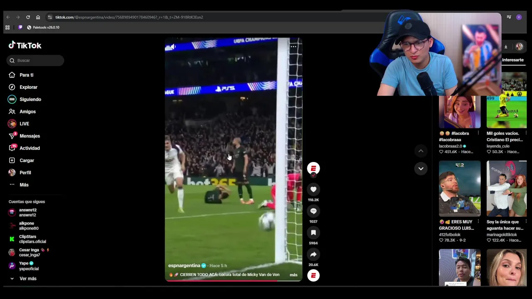Reload the page
Viewport: 532px width, 299px height.
click(28, 17)
